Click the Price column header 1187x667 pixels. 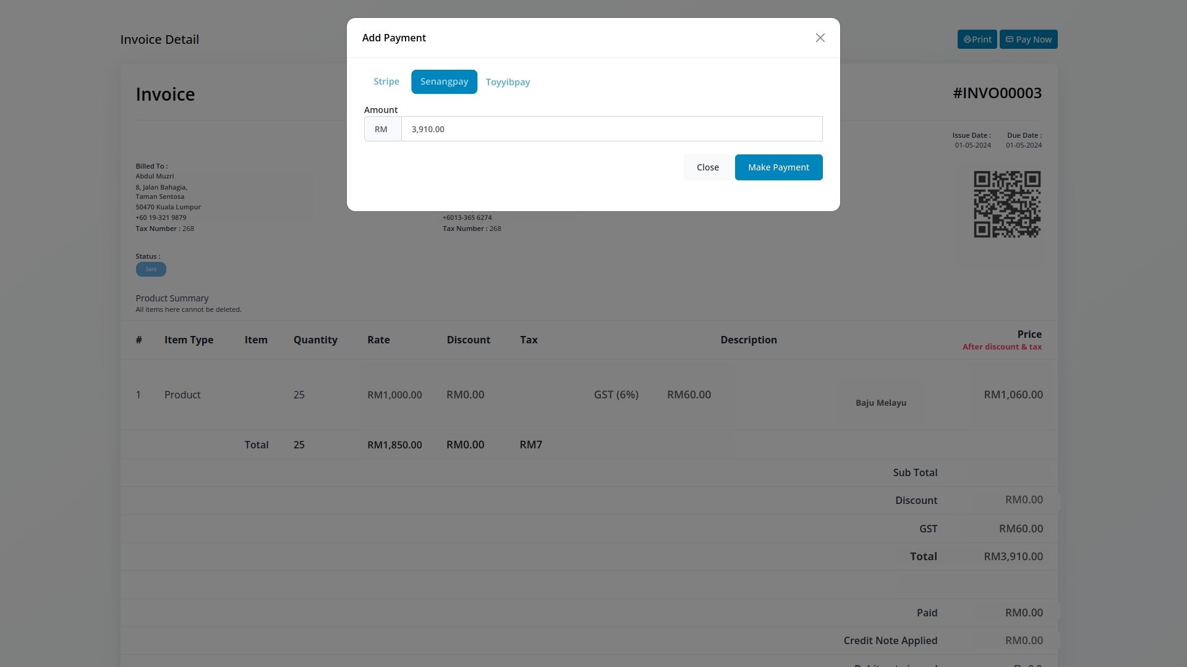point(1029,334)
